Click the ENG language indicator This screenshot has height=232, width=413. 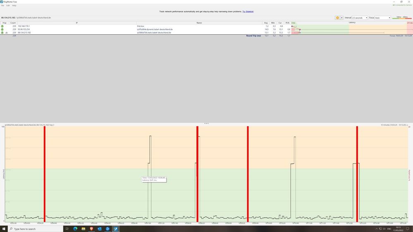[389, 229]
